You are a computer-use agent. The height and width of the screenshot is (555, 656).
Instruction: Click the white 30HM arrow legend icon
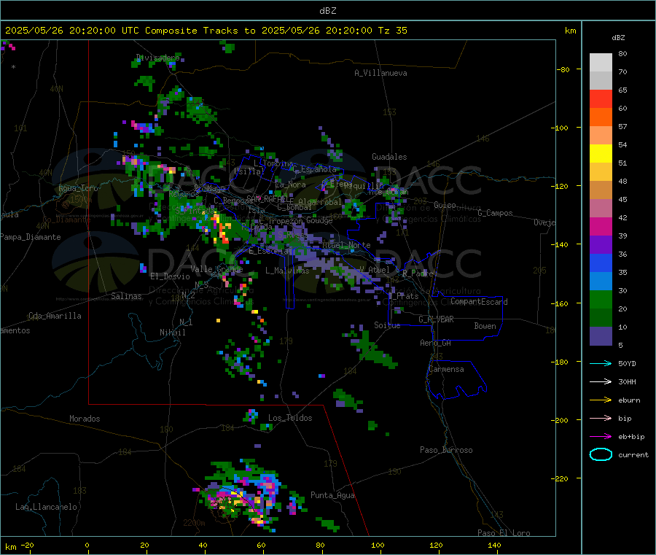click(601, 381)
